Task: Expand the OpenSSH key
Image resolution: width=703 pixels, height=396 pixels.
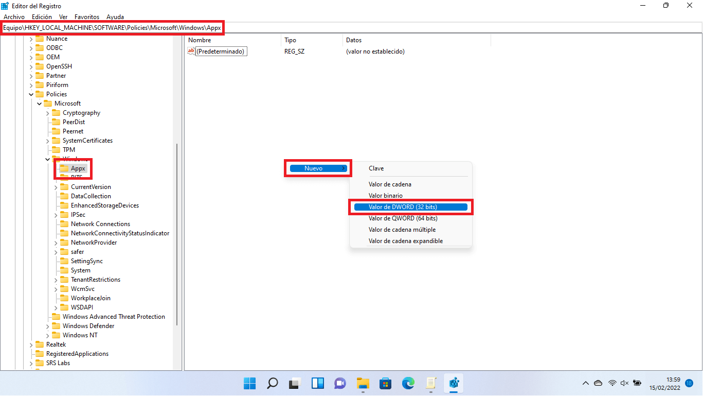Action: (31, 66)
